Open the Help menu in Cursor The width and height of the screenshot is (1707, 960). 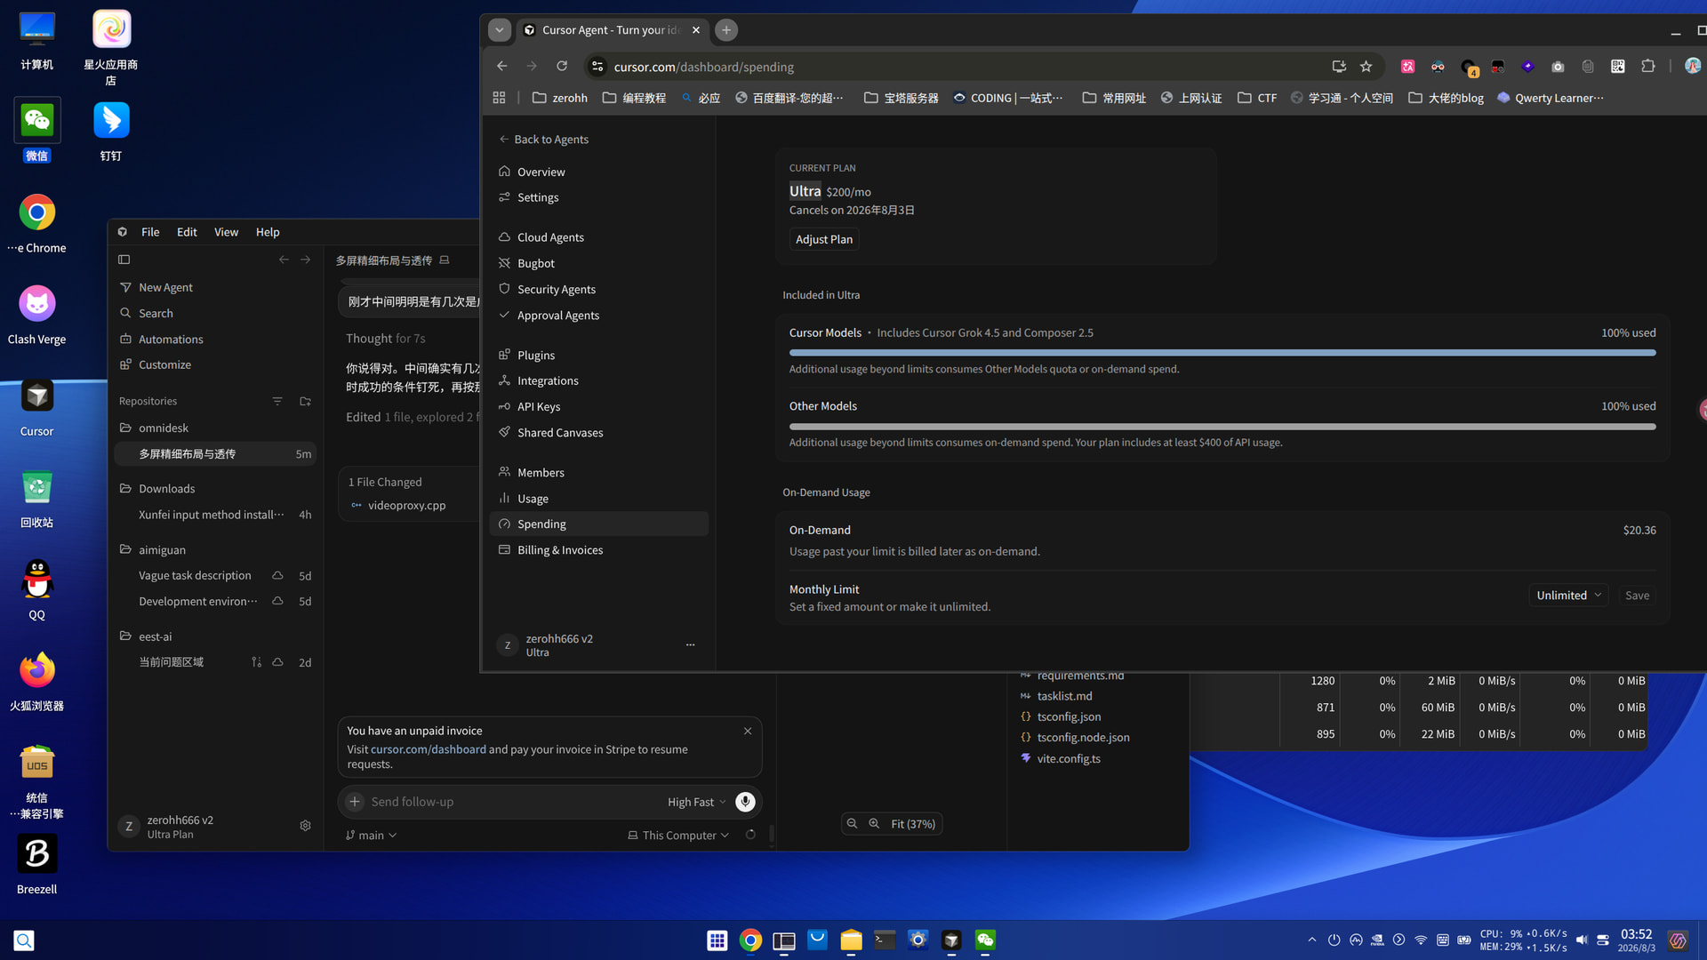[268, 232]
